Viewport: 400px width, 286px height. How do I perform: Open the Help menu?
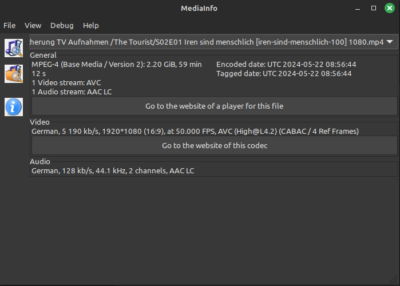pyautogui.click(x=91, y=26)
